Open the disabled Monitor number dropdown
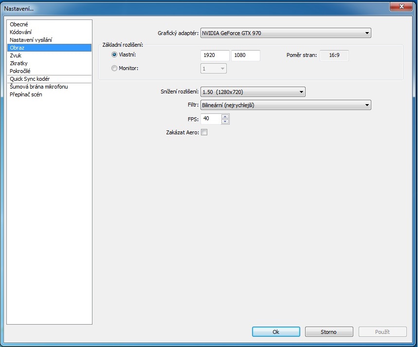The height and width of the screenshot is (347, 418). point(214,69)
